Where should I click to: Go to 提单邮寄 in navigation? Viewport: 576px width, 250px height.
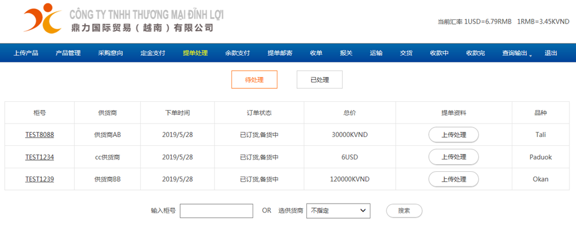280,53
